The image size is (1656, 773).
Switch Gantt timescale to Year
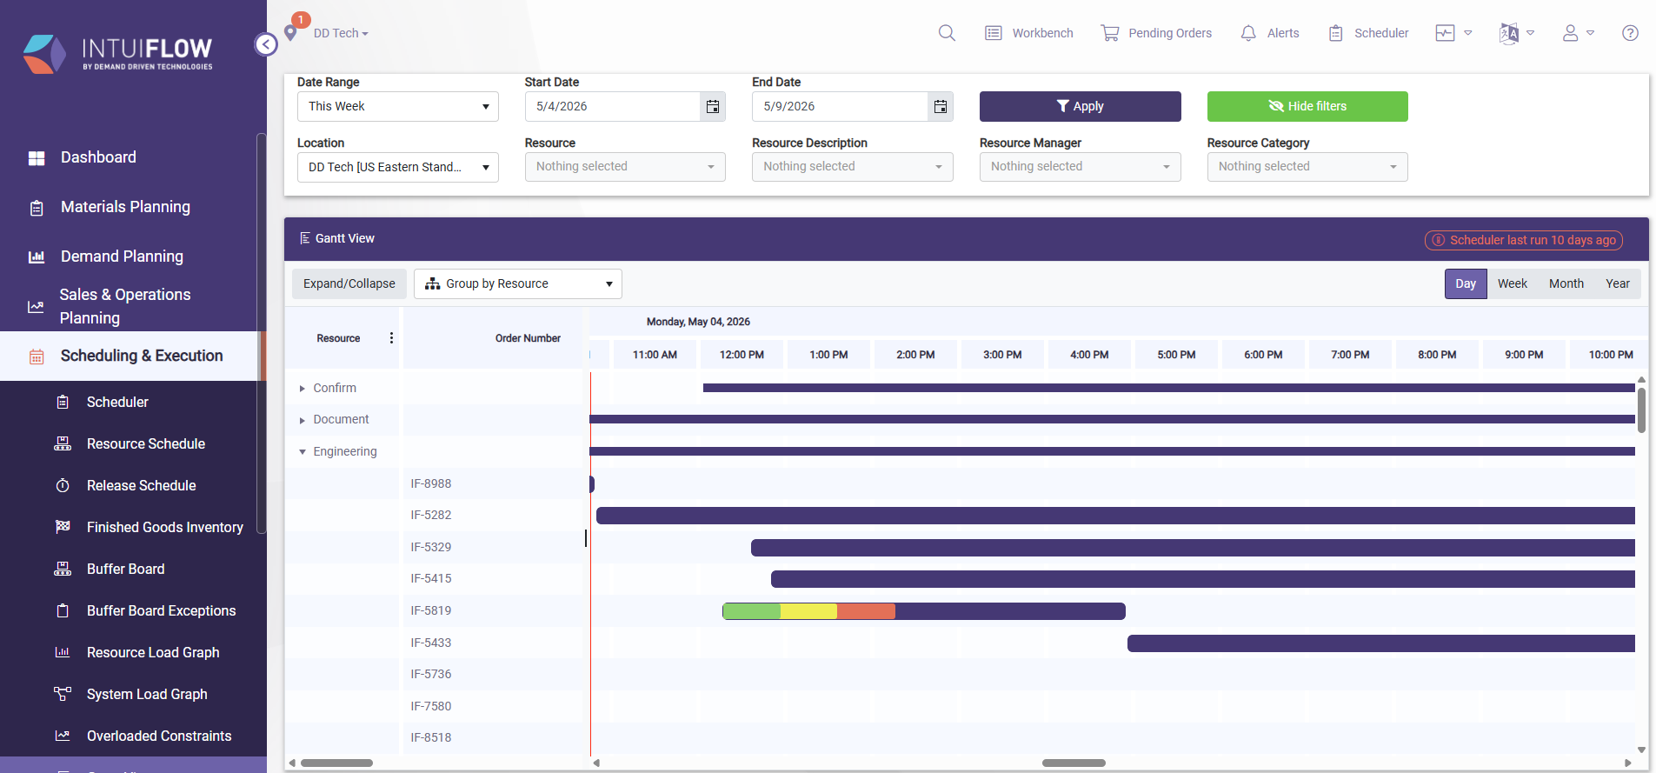1617,283
